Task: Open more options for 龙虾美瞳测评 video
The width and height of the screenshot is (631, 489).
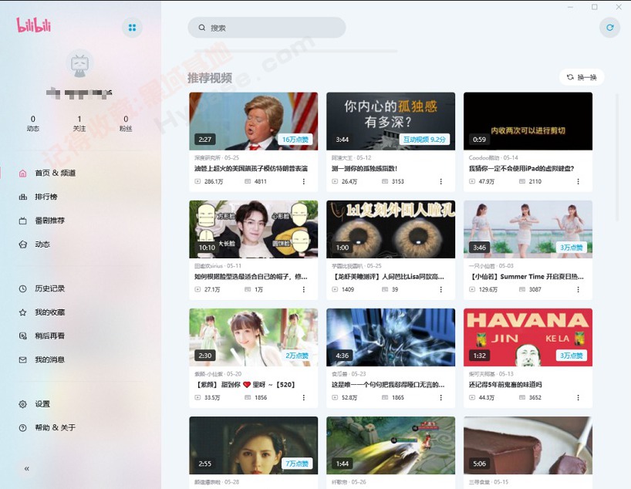Action: pos(441,289)
